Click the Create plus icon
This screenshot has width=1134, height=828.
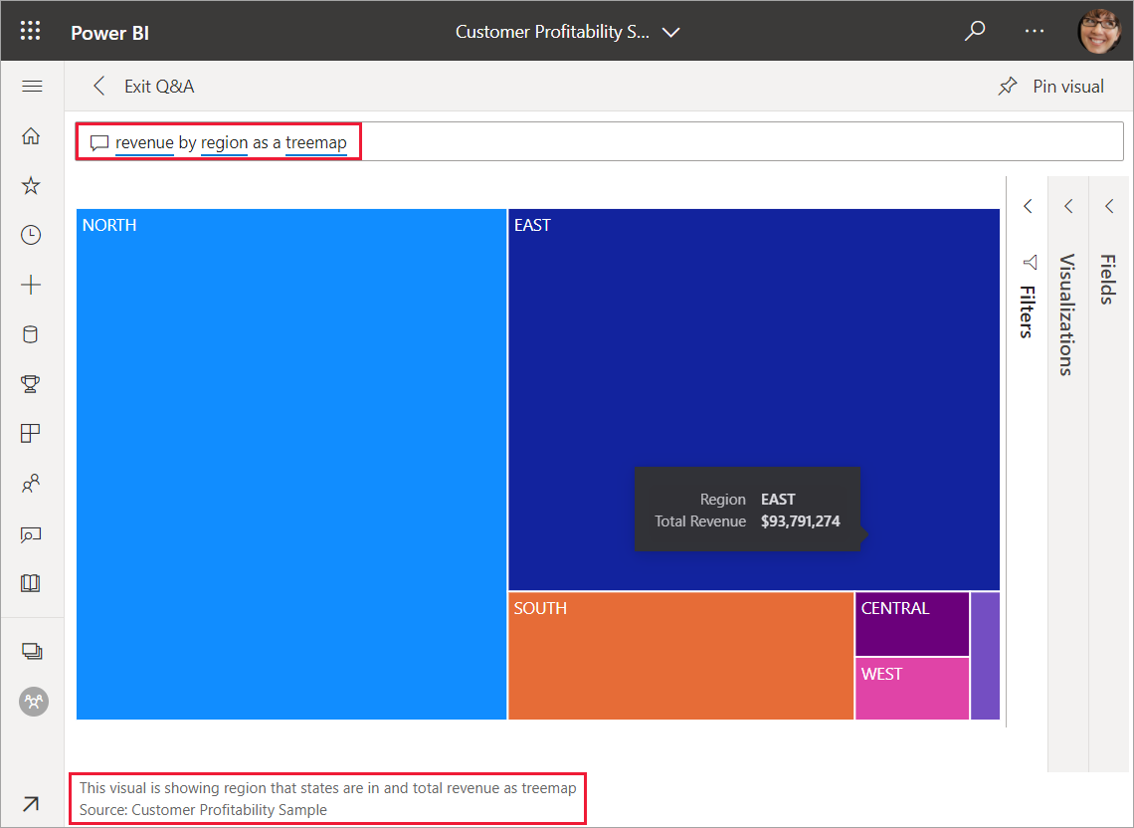[x=31, y=285]
